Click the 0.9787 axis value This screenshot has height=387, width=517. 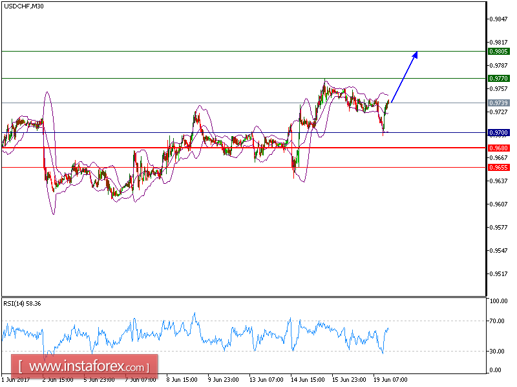coord(498,66)
